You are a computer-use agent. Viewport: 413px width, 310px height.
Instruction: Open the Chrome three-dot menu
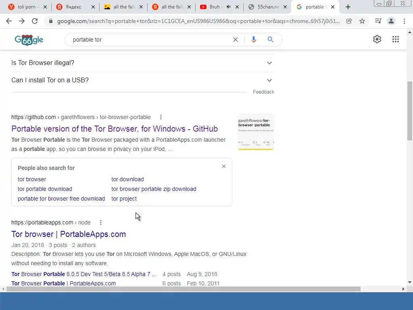click(404, 21)
